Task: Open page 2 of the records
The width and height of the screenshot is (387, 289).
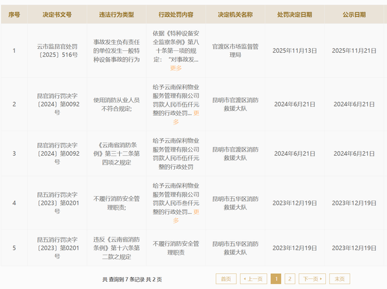Action: coord(290,279)
